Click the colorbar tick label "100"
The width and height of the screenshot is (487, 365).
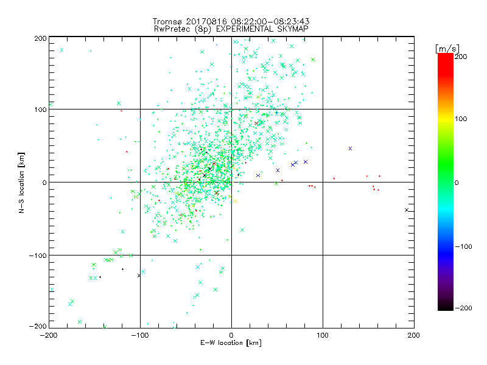(x=461, y=119)
